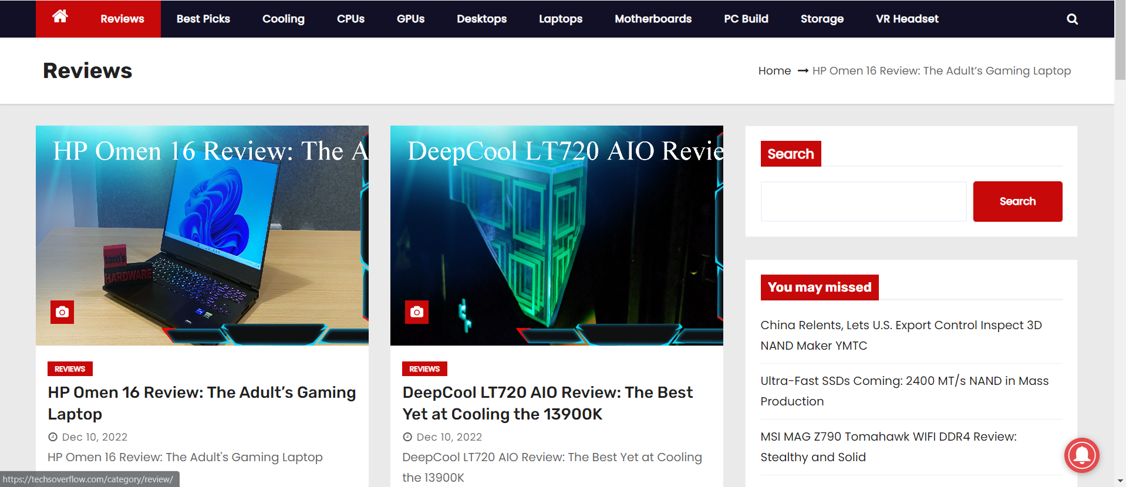Click Dec 10, 2022 date under HP Omen
This screenshot has height=487, width=1126.
pos(95,437)
